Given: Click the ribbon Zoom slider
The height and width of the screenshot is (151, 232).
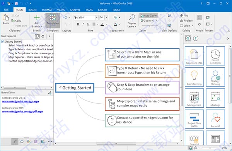Looking at the screenshot, I should click(x=150, y=26).
